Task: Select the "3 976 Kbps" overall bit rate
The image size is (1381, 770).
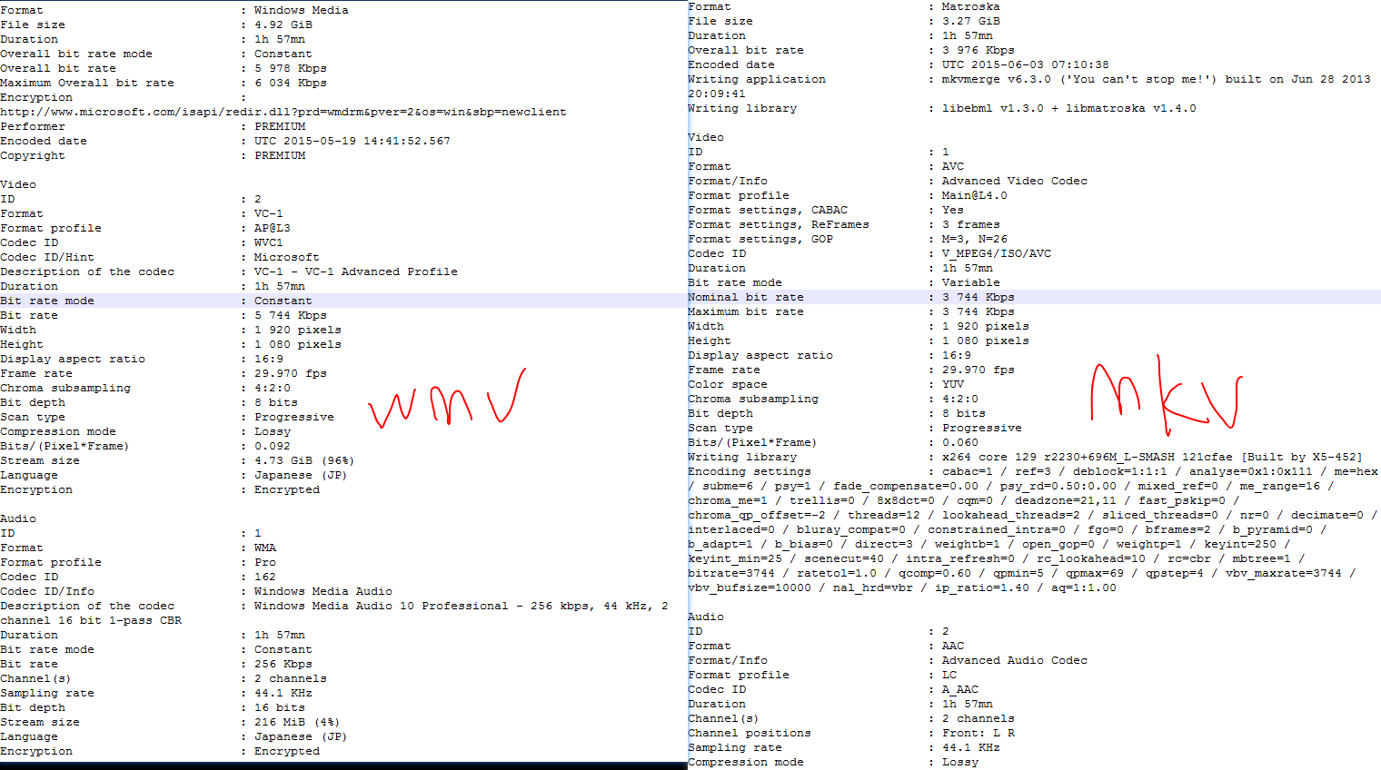Action: click(x=978, y=50)
